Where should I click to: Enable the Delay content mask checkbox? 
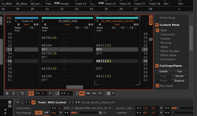(157, 47)
